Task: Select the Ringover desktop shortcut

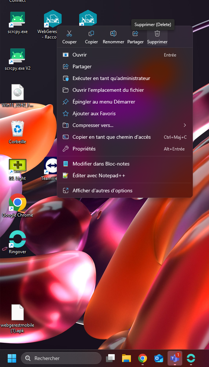Action: (18, 242)
